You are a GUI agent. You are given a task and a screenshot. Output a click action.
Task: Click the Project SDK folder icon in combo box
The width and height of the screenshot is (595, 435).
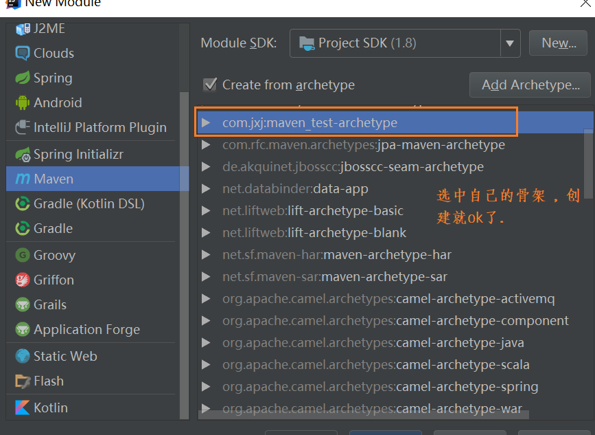click(307, 43)
